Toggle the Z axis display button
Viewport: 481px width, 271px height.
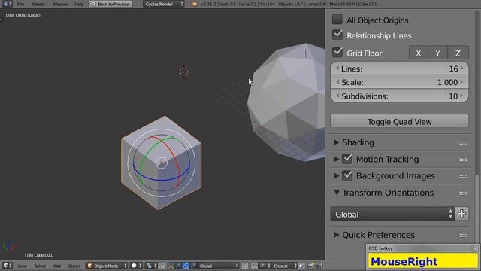[458, 53]
